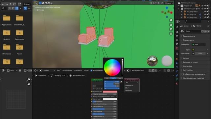
Task: Toggle camera view in 3D viewport
Action: (x=171, y=29)
